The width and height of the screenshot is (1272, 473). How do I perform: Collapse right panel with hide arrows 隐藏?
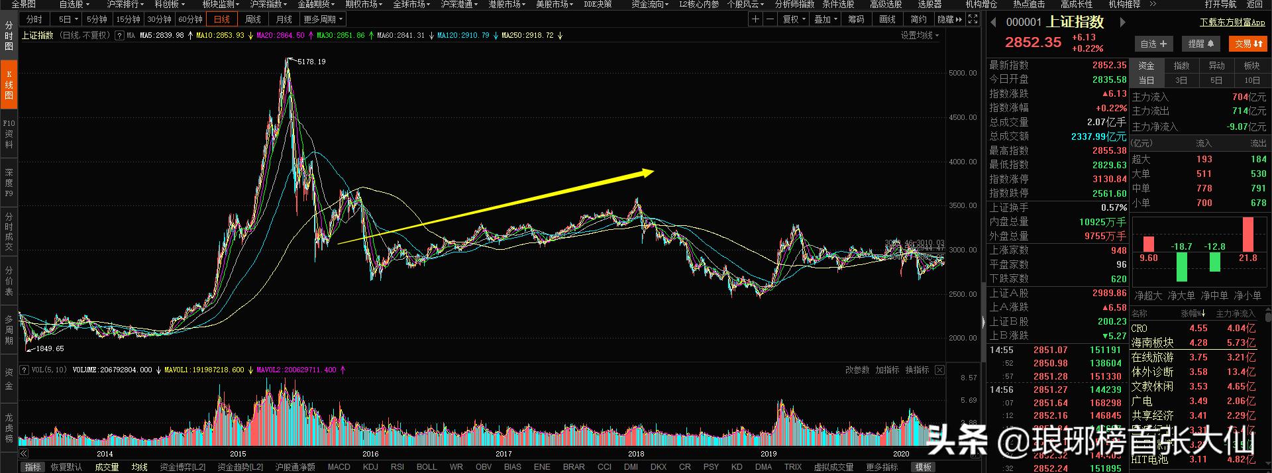949,19
